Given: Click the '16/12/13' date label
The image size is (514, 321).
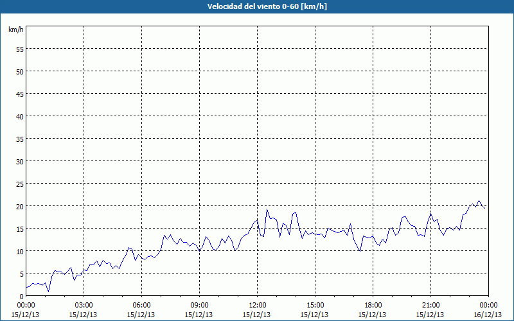Looking at the screenshot, I should (488, 315).
